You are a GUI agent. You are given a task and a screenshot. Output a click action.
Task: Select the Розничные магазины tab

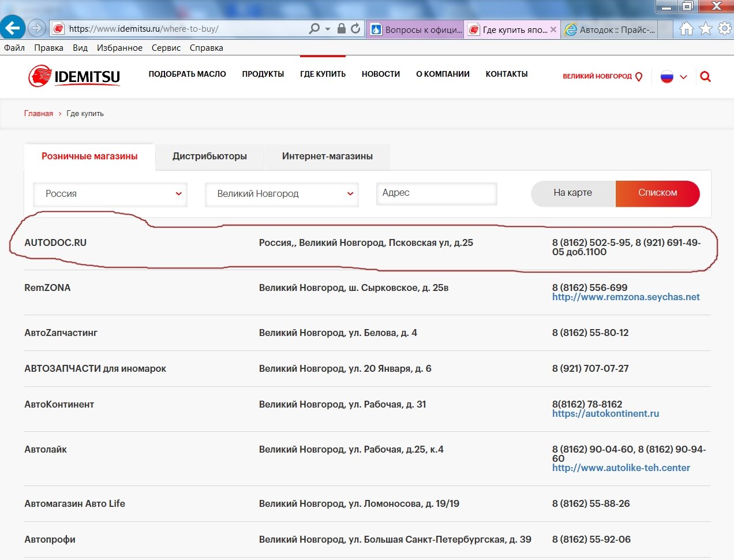89,156
